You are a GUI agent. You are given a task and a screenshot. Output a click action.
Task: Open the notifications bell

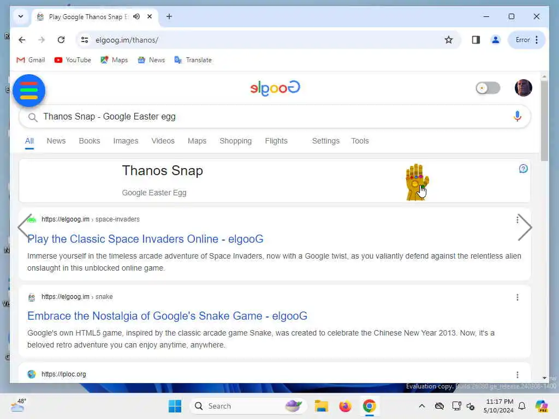(x=522, y=406)
